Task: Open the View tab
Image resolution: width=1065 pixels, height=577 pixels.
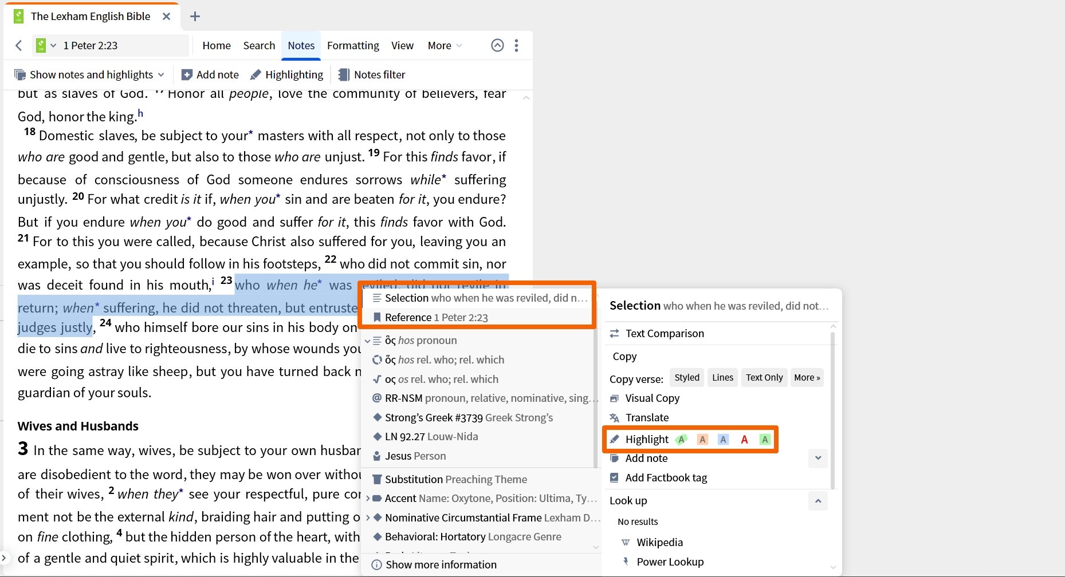Action: click(402, 45)
